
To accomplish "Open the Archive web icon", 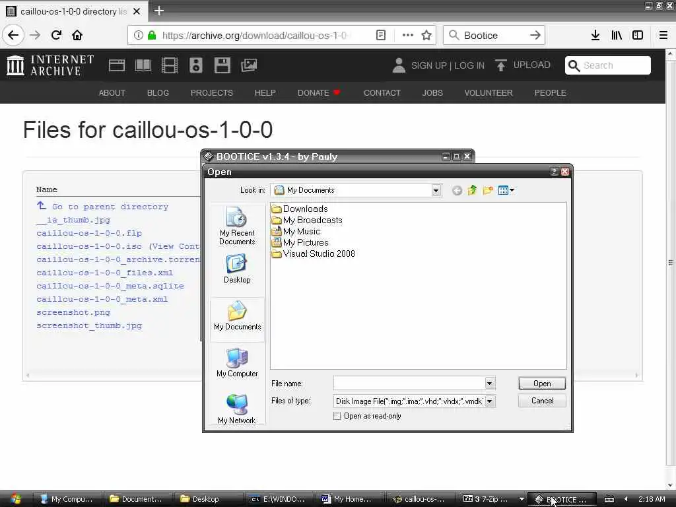I will click(x=117, y=65).
